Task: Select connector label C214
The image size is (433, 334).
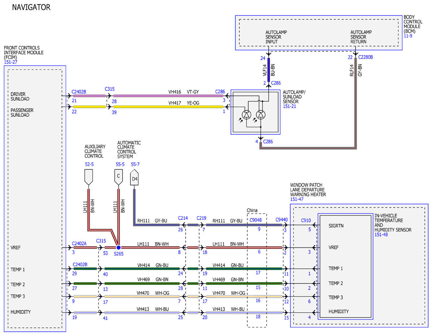Action: coord(183,218)
